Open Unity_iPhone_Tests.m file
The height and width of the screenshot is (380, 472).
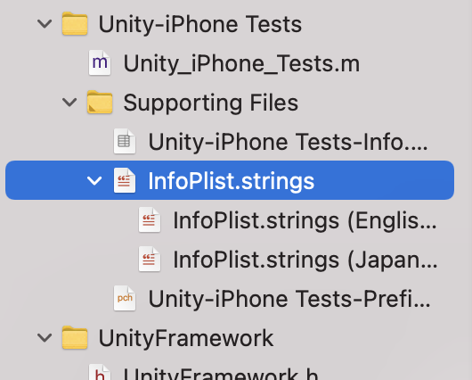pos(241,63)
